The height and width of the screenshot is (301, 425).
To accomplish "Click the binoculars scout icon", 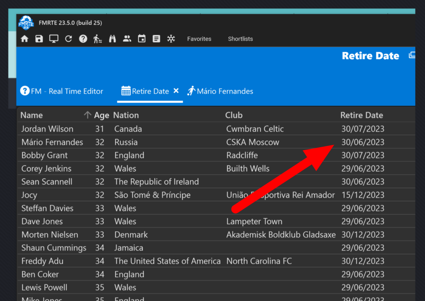I will [x=112, y=39].
